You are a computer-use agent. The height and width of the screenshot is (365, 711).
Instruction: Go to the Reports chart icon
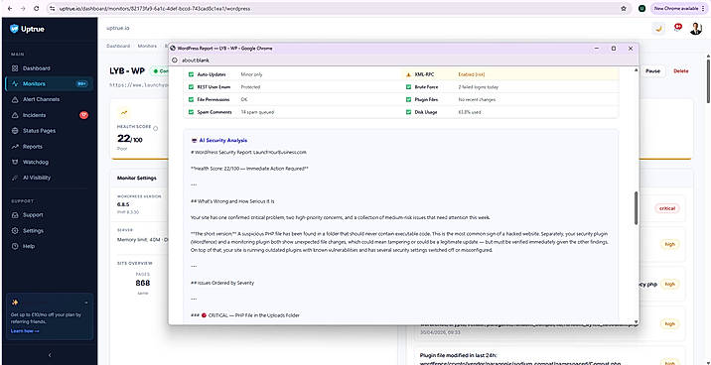[15, 147]
